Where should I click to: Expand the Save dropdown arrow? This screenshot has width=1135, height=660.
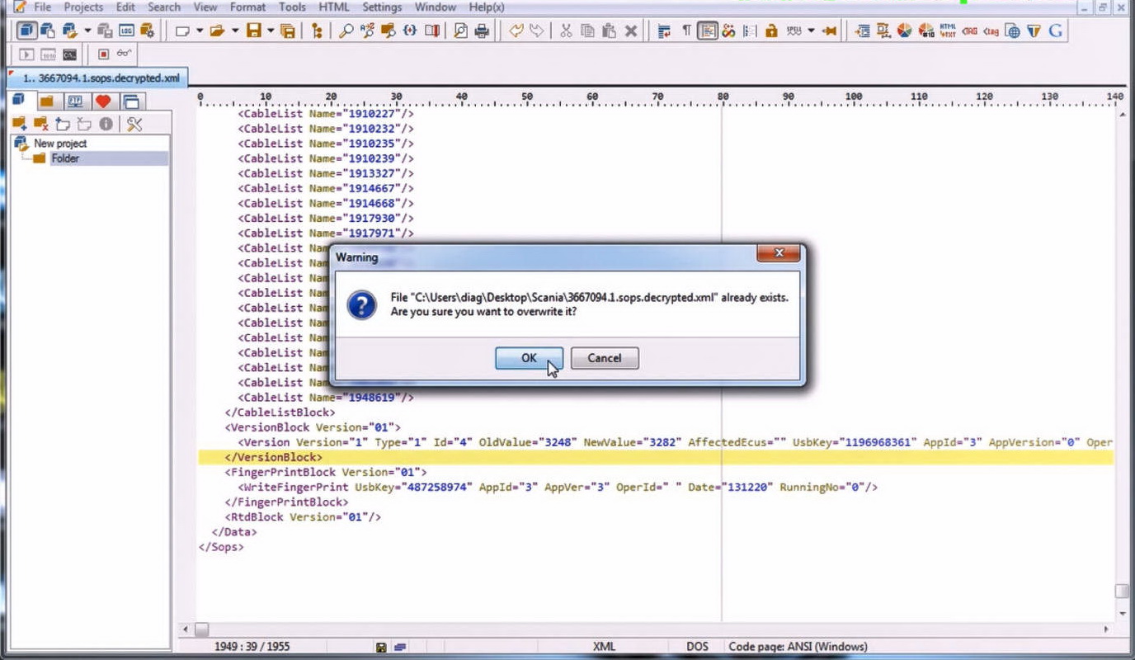271,31
